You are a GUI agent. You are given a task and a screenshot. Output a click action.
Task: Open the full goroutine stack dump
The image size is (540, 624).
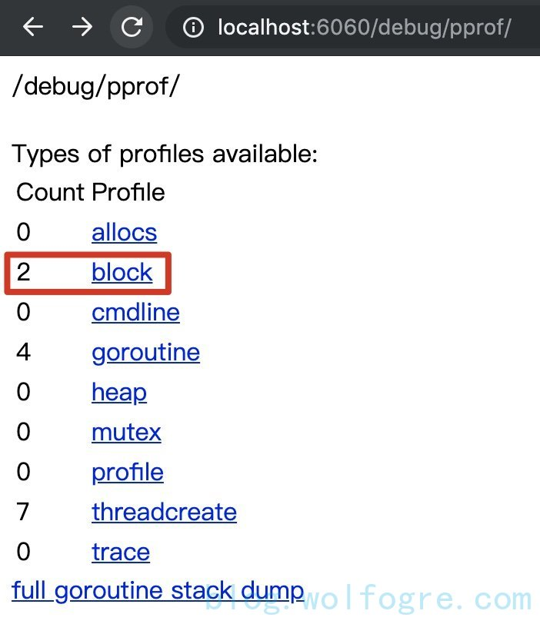coord(158,591)
